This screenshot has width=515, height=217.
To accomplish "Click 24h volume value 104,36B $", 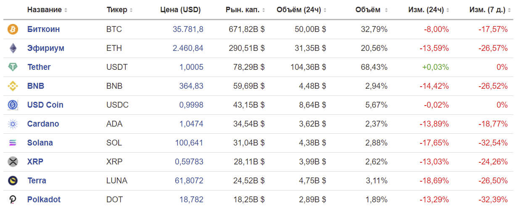I will (308, 67).
